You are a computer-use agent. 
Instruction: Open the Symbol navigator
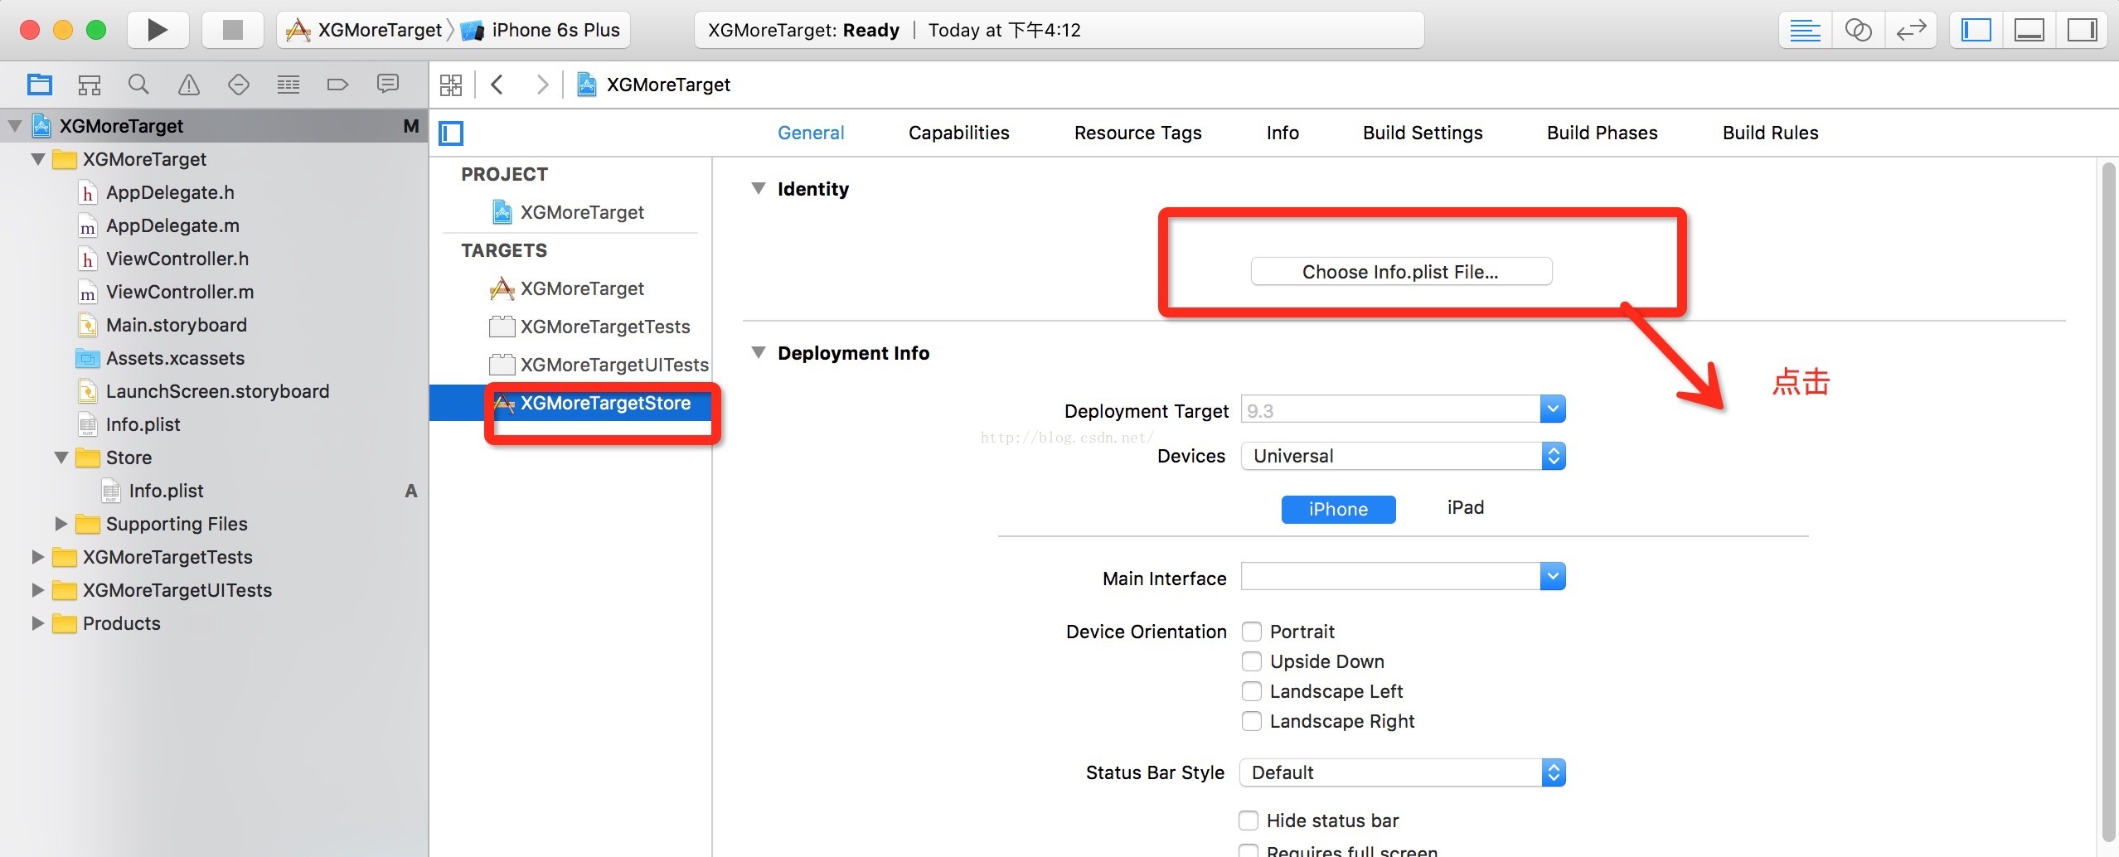pos(90,85)
